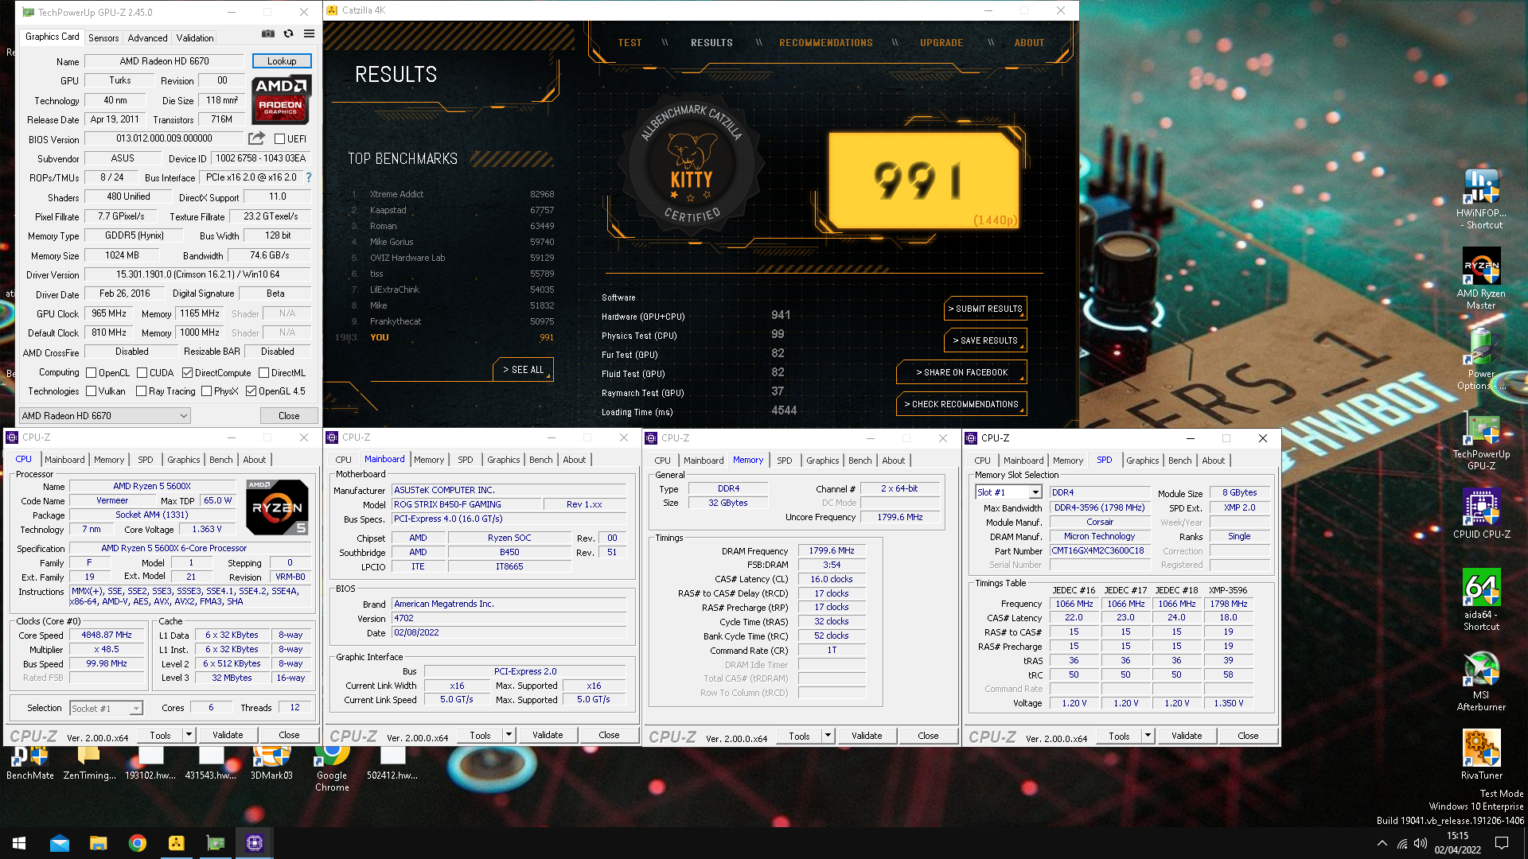Click BIOS version 4702 field
The width and height of the screenshot is (1528, 859).
tap(509, 618)
